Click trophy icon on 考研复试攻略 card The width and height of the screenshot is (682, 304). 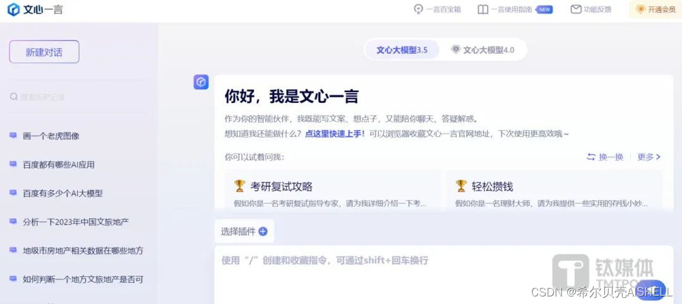point(240,186)
